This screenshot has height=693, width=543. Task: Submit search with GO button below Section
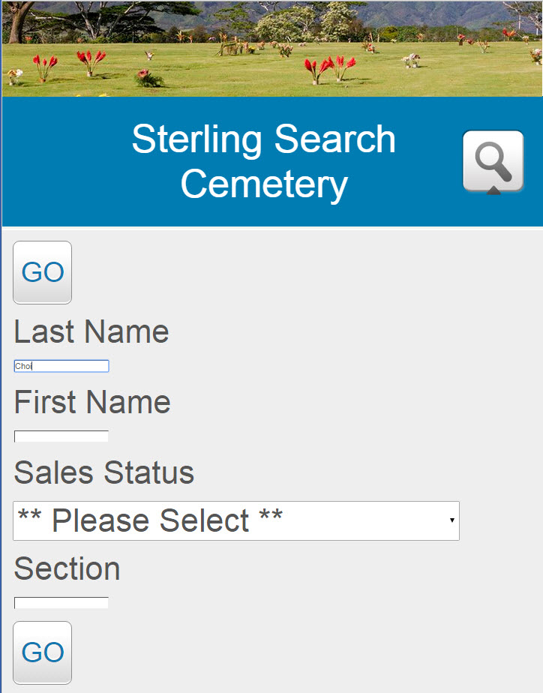[x=43, y=652]
